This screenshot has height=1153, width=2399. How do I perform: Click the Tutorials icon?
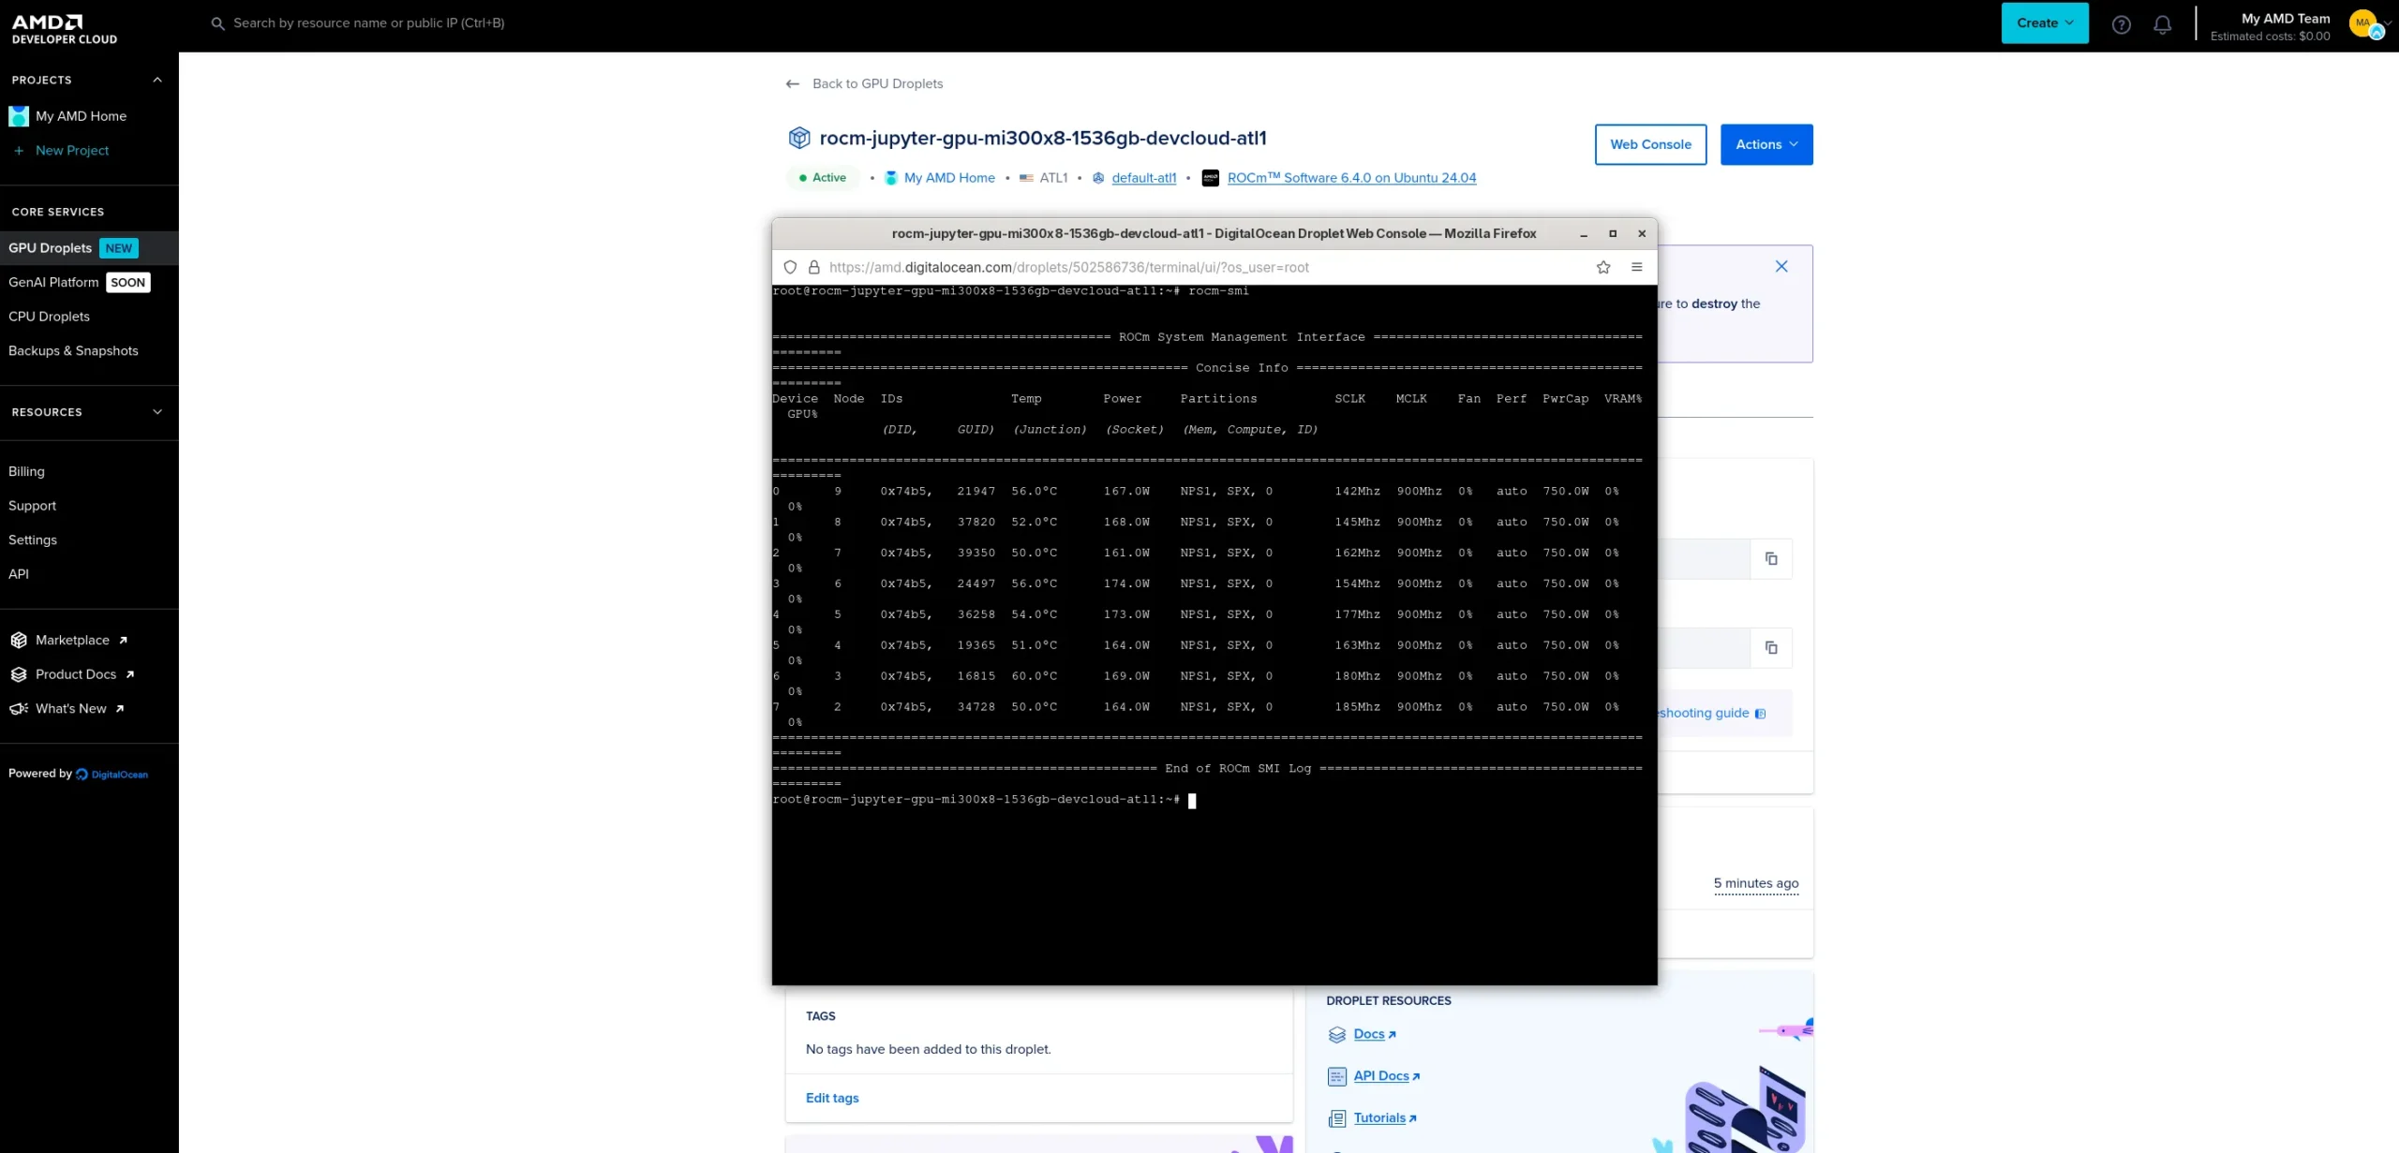(x=1337, y=1118)
